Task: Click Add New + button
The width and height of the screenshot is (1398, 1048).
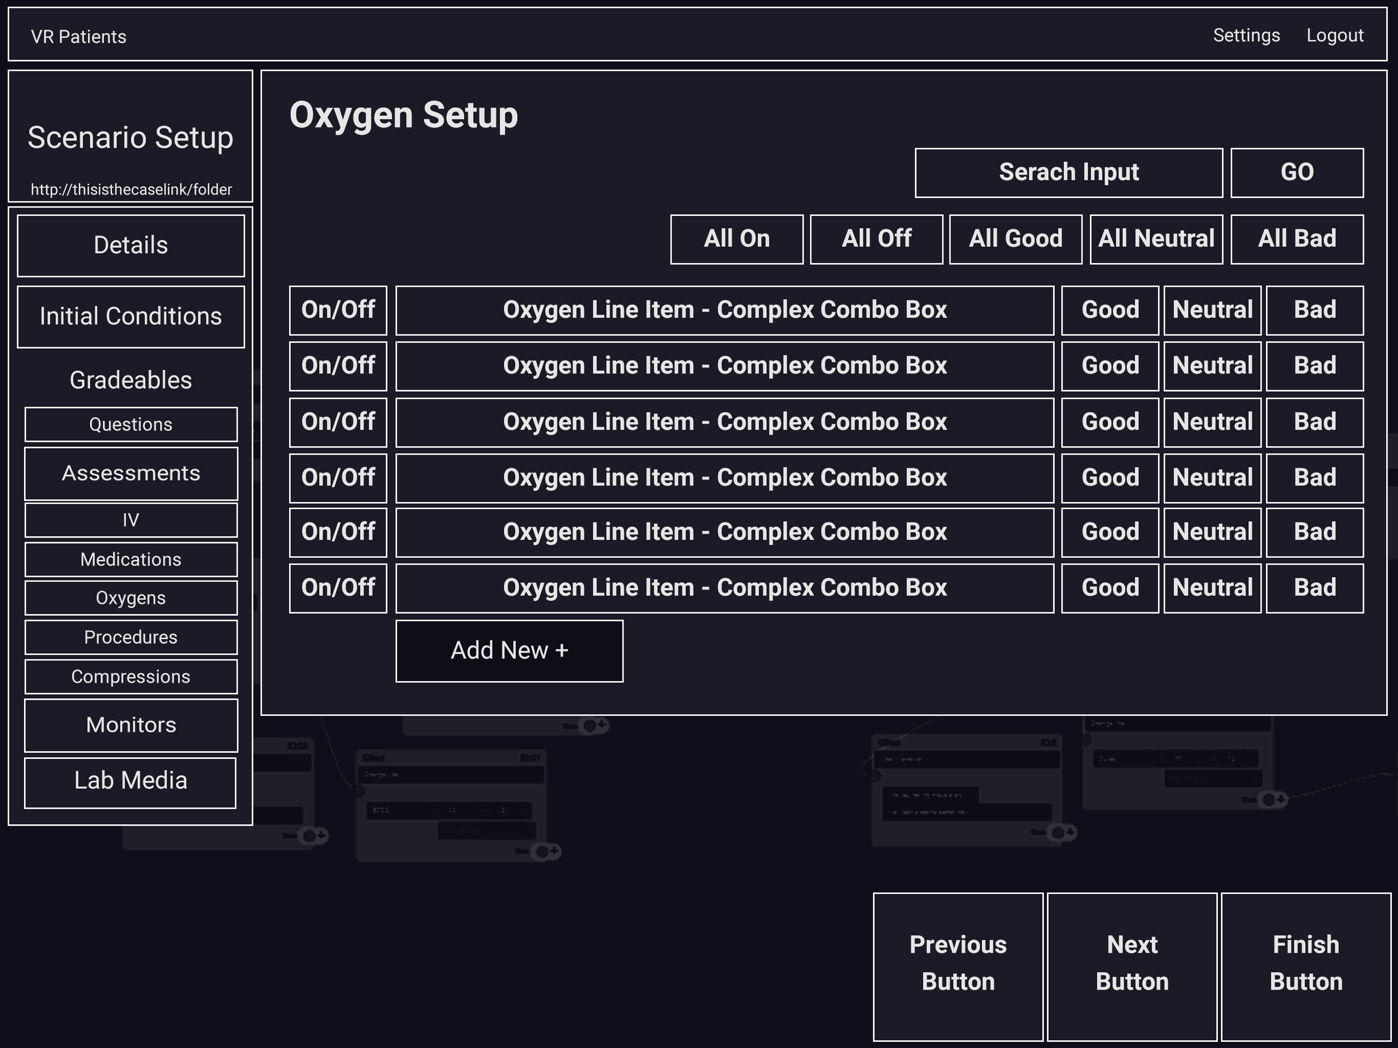Action: pyautogui.click(x=509, y=650)
